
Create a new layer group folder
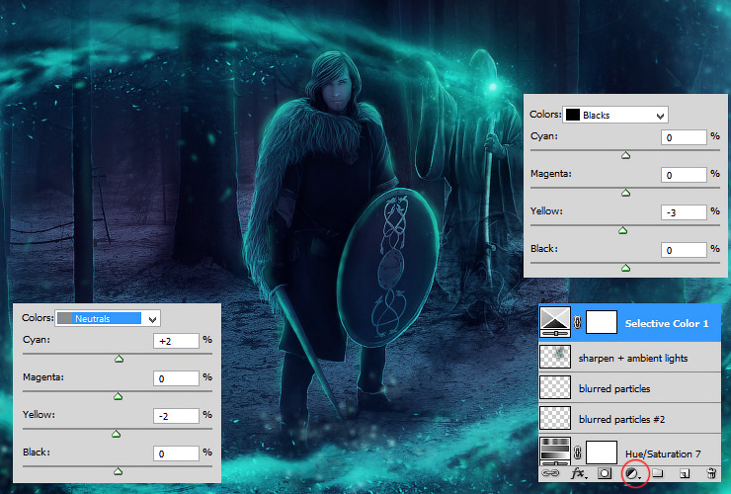point(658,473)
